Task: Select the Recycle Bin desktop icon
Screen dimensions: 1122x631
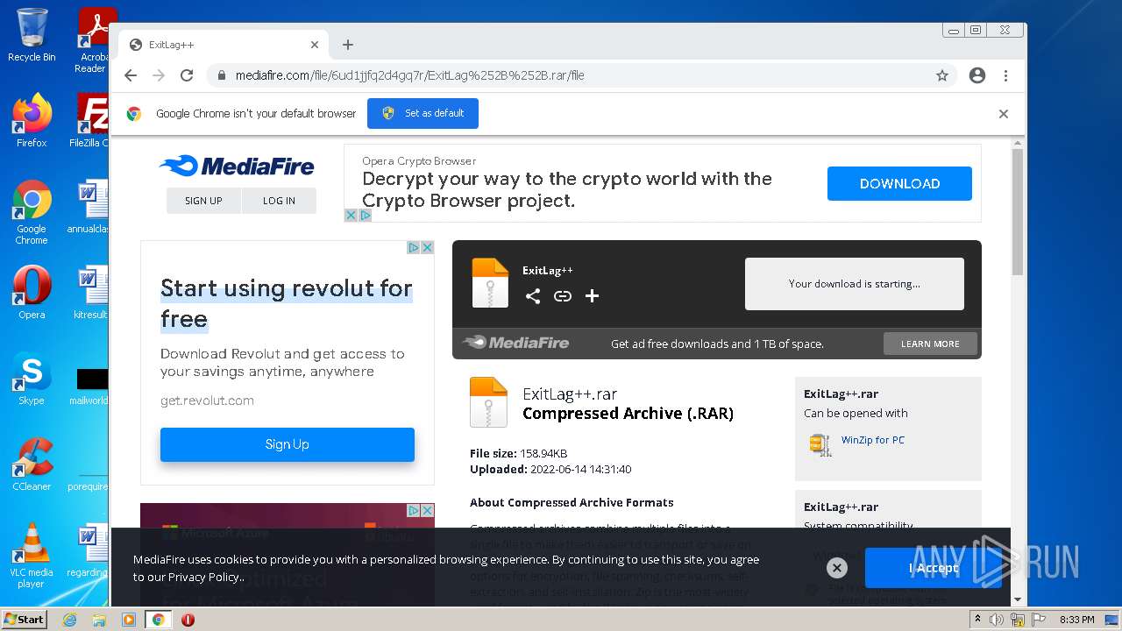Action: (32, 35)
